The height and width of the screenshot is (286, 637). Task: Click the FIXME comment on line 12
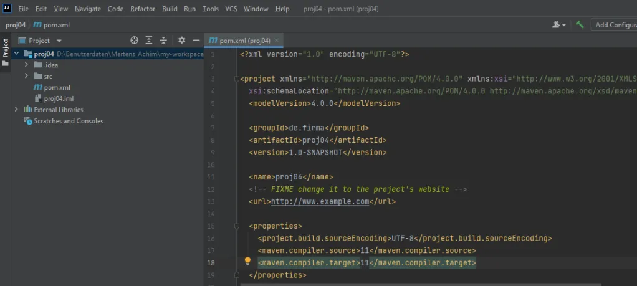[358, 189]
